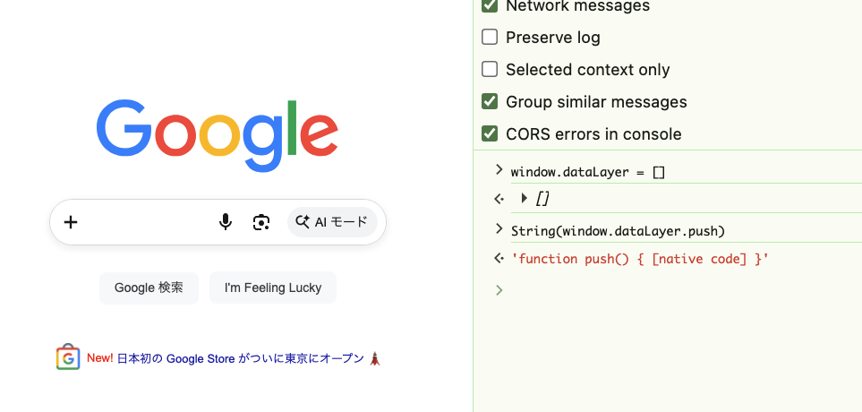Click the Google 検索 button
Viewport: 862px width, 412px height.
click(149, 288)
